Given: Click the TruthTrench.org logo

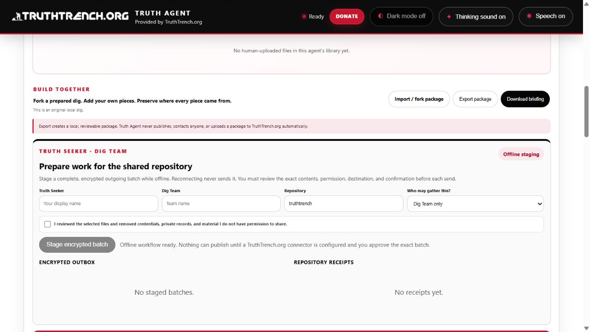Looking at the screenshot, I should [x=70, y=16].
